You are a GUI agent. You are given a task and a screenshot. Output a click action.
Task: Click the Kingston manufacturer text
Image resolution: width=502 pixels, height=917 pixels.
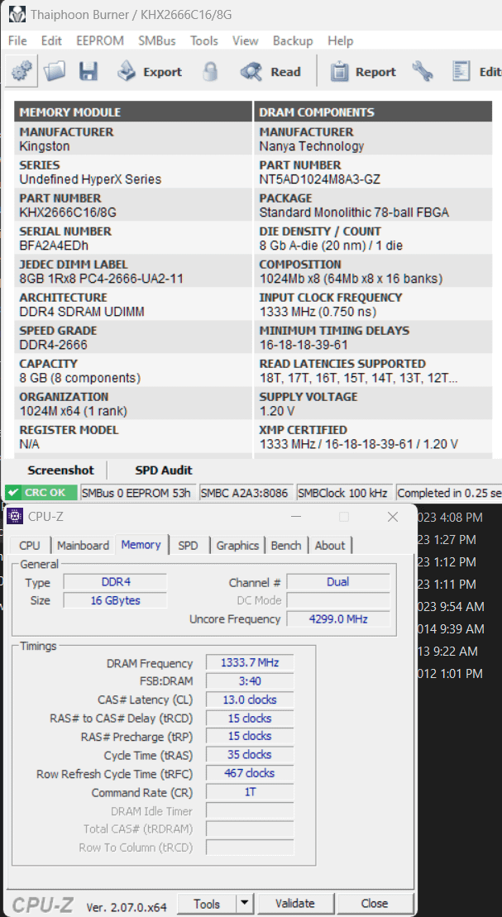(x=45, y=146)
